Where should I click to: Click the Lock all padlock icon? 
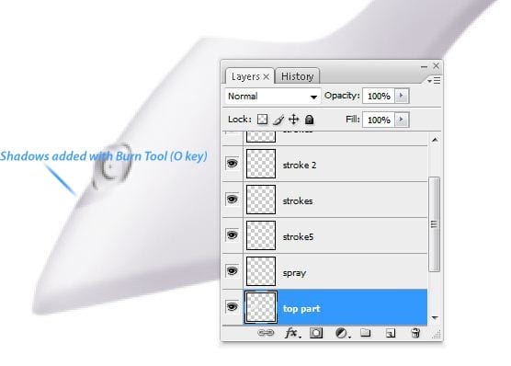coord(309,120)
